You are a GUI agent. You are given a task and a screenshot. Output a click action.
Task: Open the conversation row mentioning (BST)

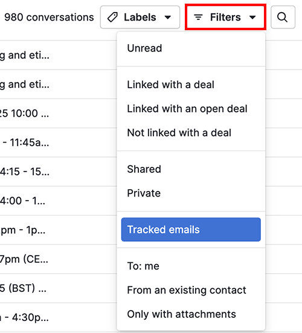pyautogui.click(x=58, y=288)
